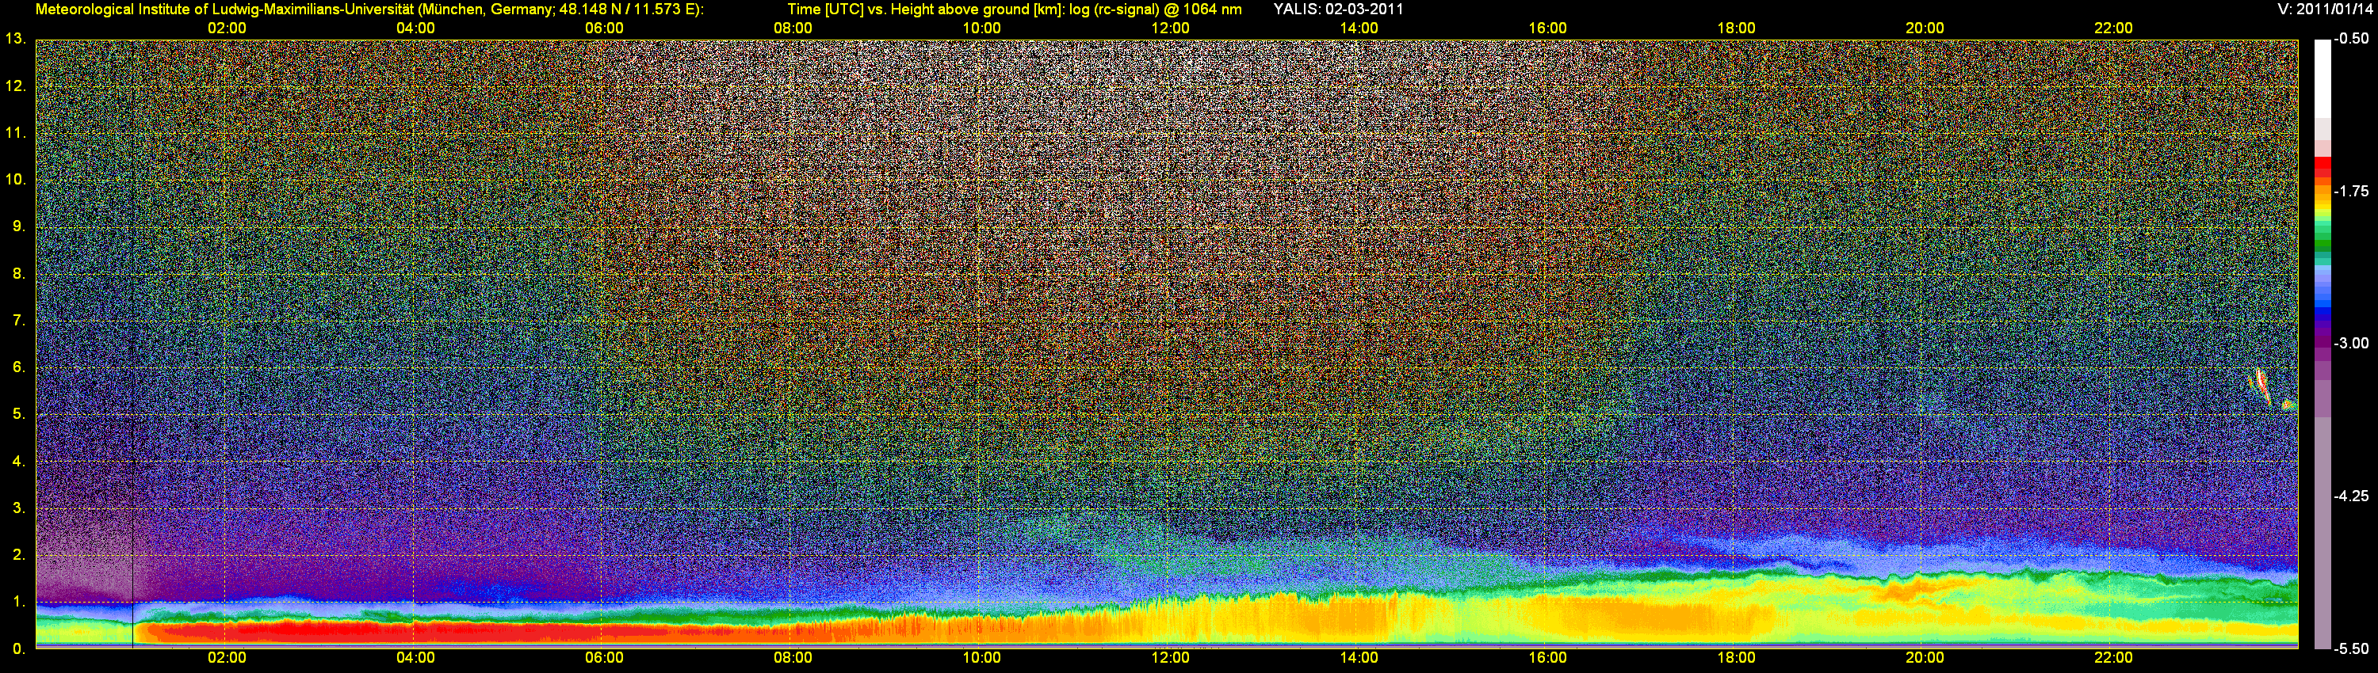Click the 5. km height axis label
Screen dimensions: 2378x673
click(17, 414)
